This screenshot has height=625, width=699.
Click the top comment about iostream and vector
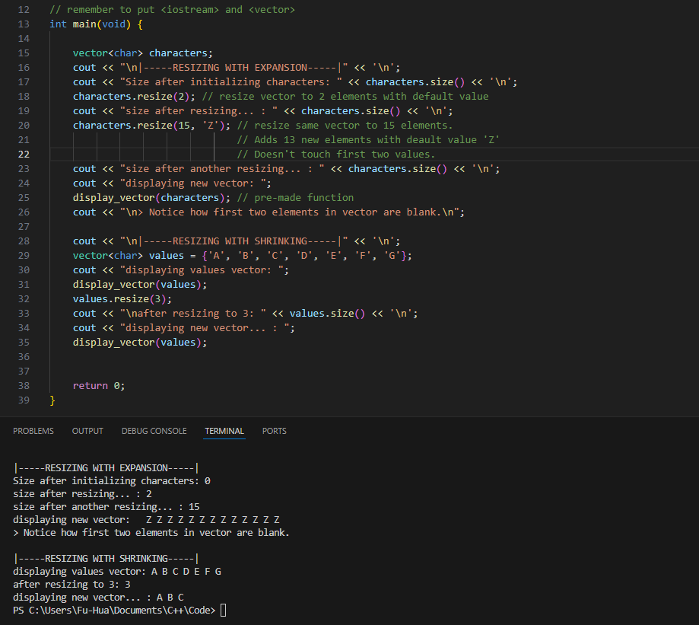pyautogui.click(x=172, y=9)
